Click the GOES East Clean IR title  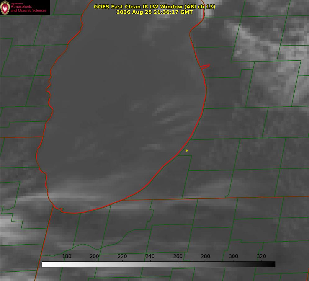click(x=155, y=7)
